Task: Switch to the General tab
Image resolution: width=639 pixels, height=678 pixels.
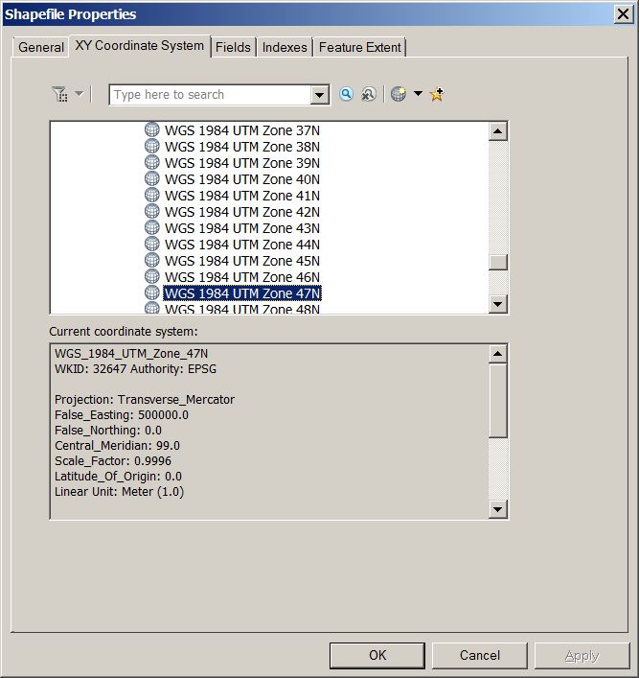Action: 41,47
